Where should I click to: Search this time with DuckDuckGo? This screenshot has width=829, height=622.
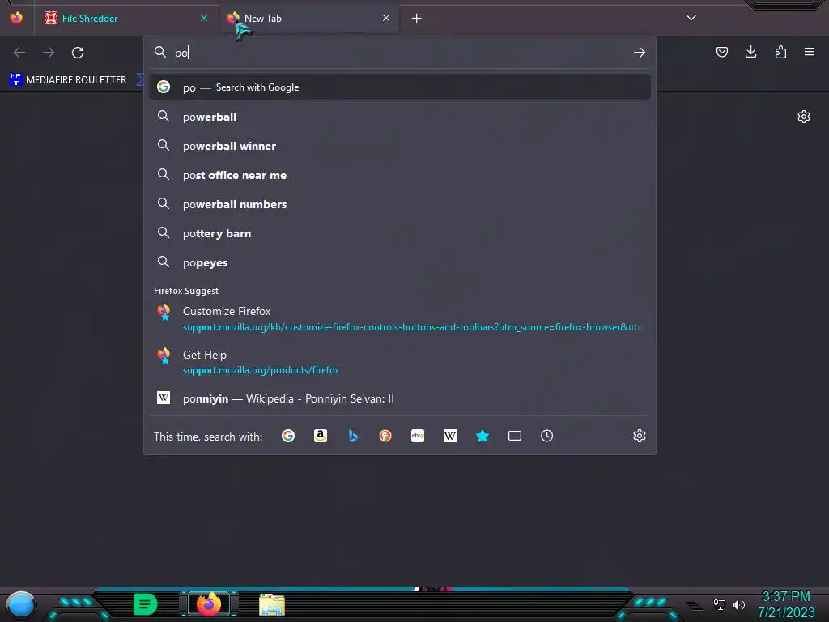pyautogui.click(x=385, y=436)
